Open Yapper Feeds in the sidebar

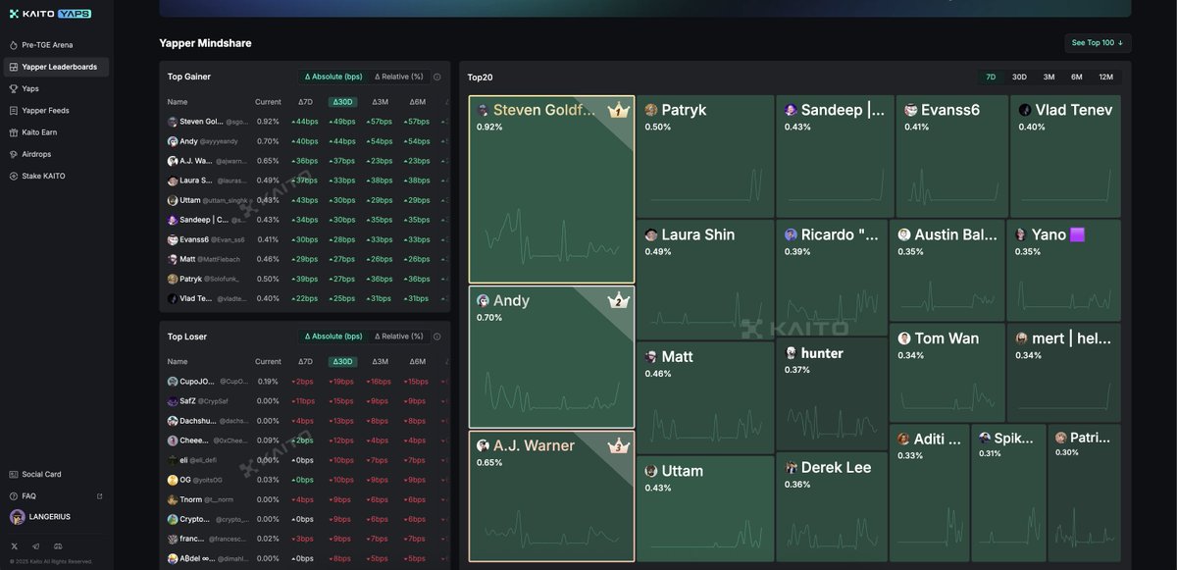point(56,111)
